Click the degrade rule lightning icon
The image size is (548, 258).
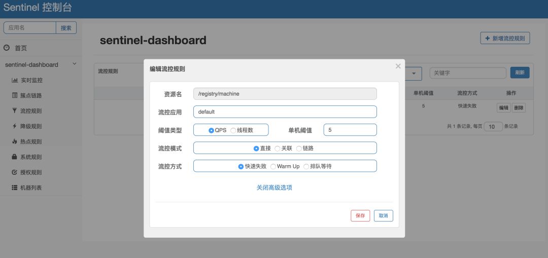[15, 126]
